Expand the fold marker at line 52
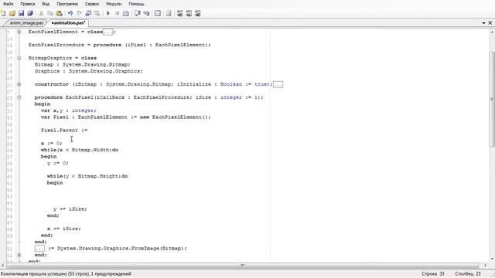 (19, 255)
